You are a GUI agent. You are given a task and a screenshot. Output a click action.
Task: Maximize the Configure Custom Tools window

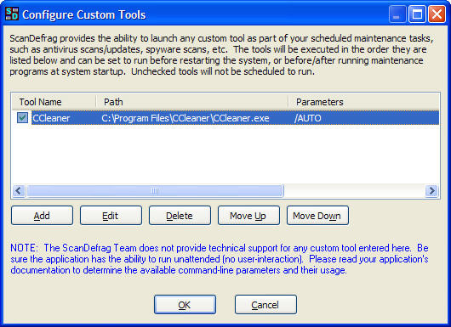pos(417,14)
